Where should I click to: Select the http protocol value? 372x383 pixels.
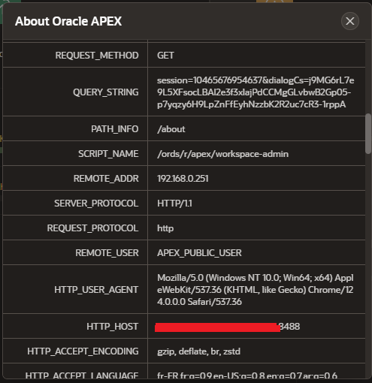165,228
